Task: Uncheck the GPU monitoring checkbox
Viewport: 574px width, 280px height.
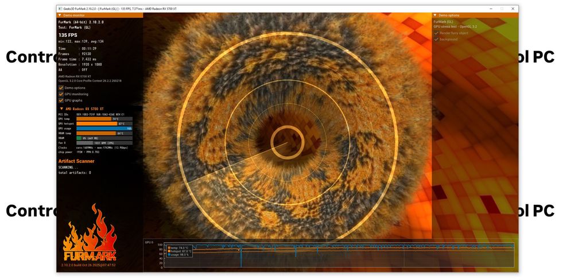Action: (61, 94)
